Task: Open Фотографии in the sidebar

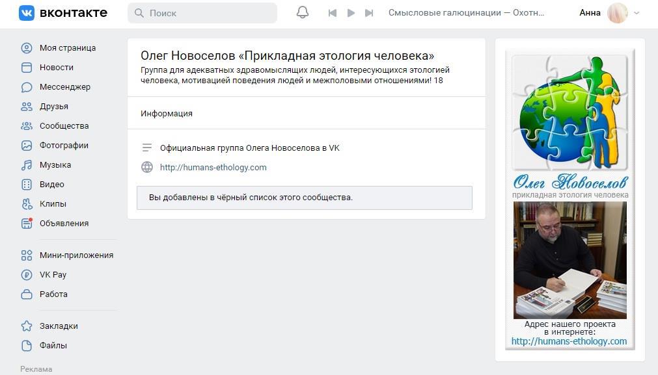Action: [x=64, y=146]
